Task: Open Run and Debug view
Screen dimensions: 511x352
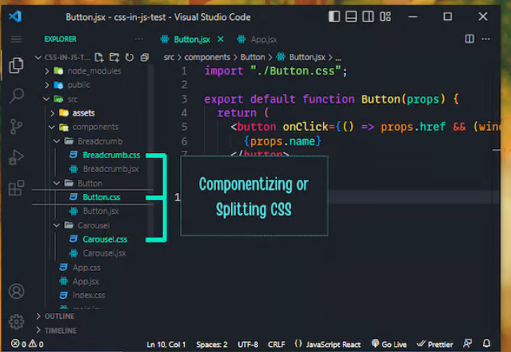Action: tap(16, 158)
